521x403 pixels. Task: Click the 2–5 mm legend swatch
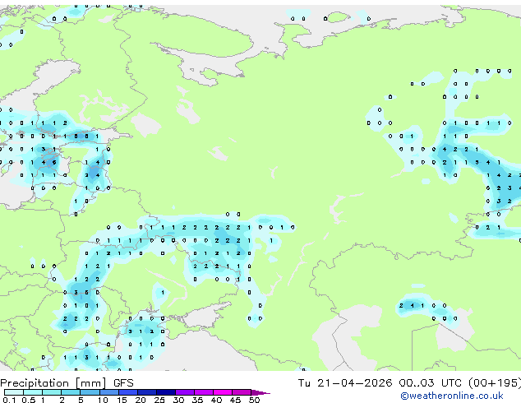(71, 392)
